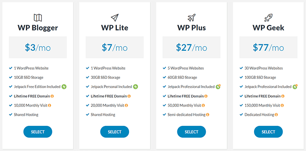Open 20,000 Monthly Visit info icon

pos(127,105)
